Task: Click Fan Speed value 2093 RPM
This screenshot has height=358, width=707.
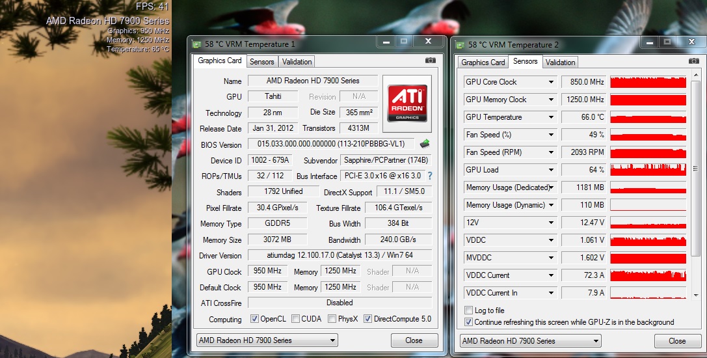Action: (x=584, y=152)
